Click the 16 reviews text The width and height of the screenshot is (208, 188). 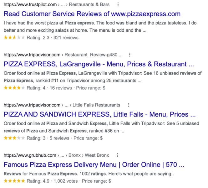(61, 88)
